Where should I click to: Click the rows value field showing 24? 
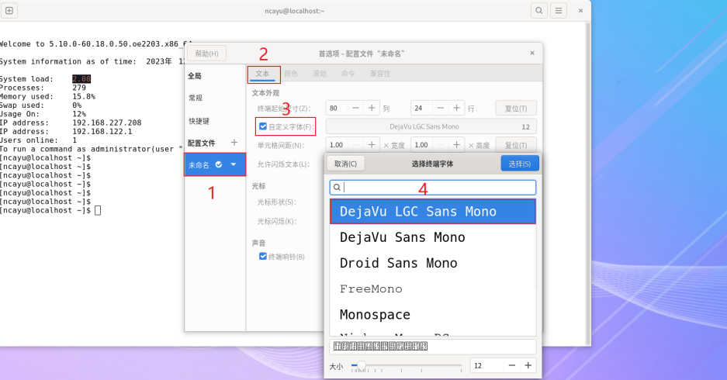tap(422, 108)
